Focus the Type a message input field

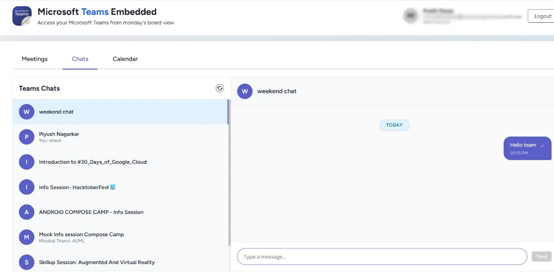pos(381,257)
